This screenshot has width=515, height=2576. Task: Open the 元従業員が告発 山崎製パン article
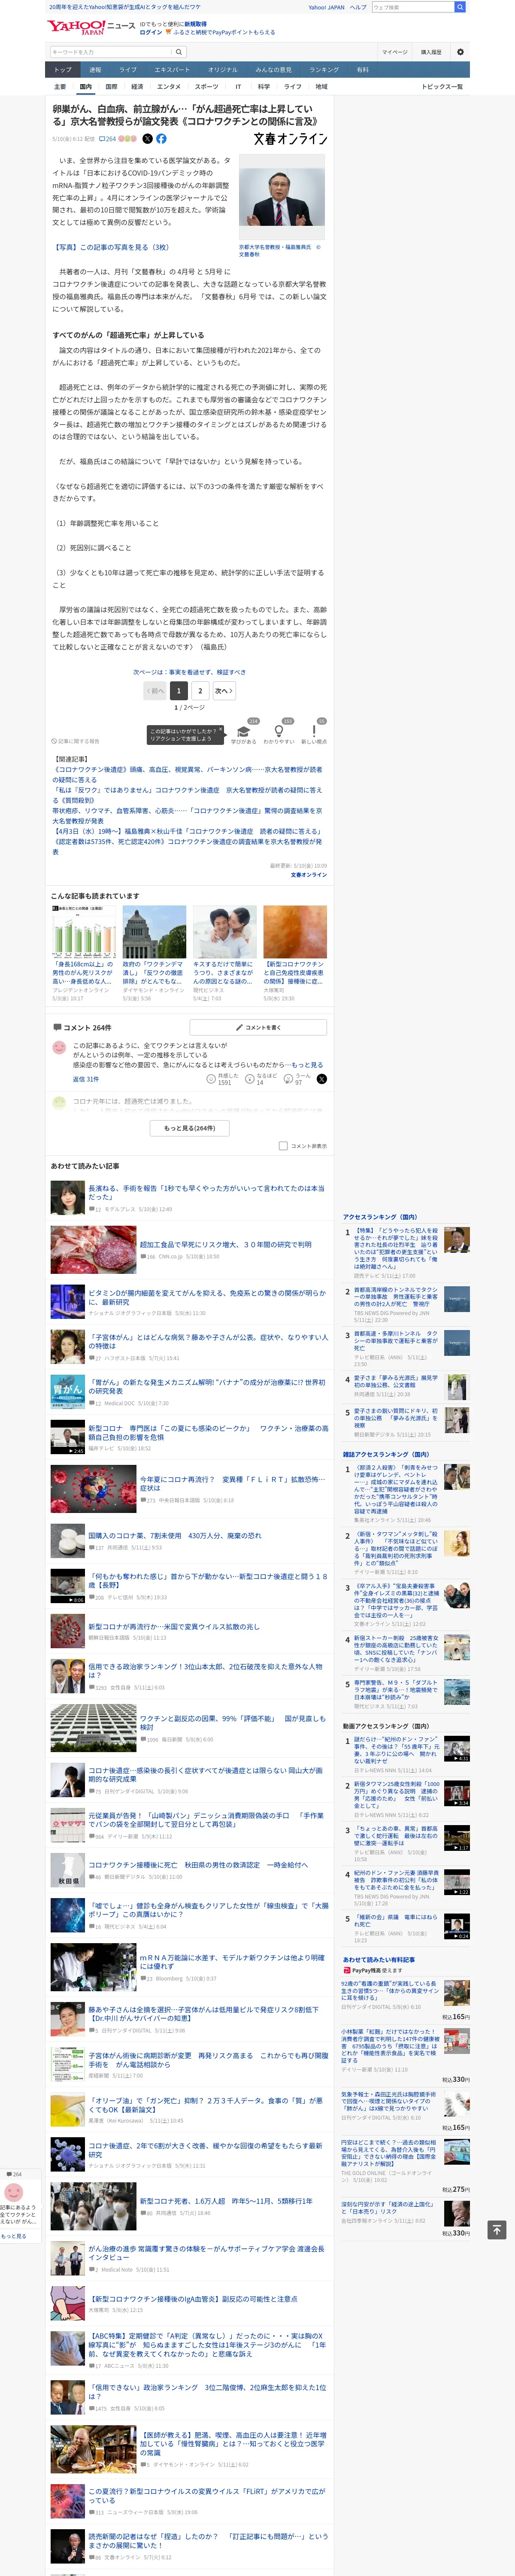(206, 1819)
